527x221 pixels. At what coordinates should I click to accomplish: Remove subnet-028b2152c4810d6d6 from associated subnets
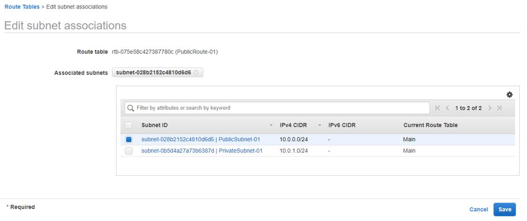coord(197,72)
